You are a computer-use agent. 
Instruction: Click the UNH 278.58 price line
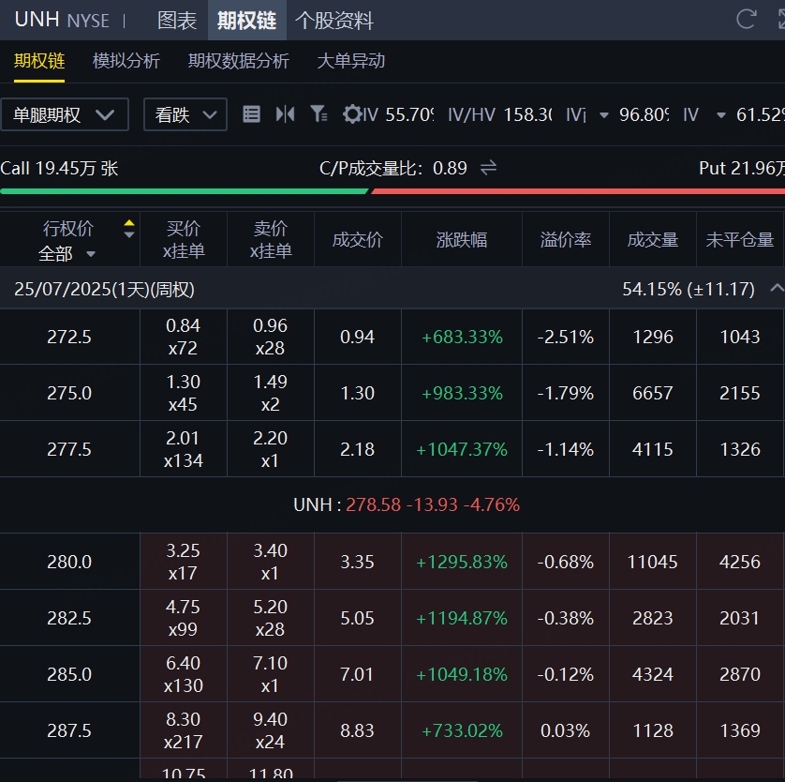[407, 504]
